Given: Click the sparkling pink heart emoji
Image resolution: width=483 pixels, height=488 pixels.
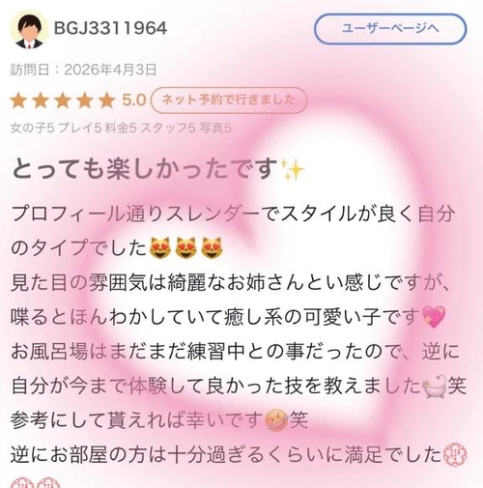Looking at the screenshot, I should pyautogui.click(x=434, y=317).
